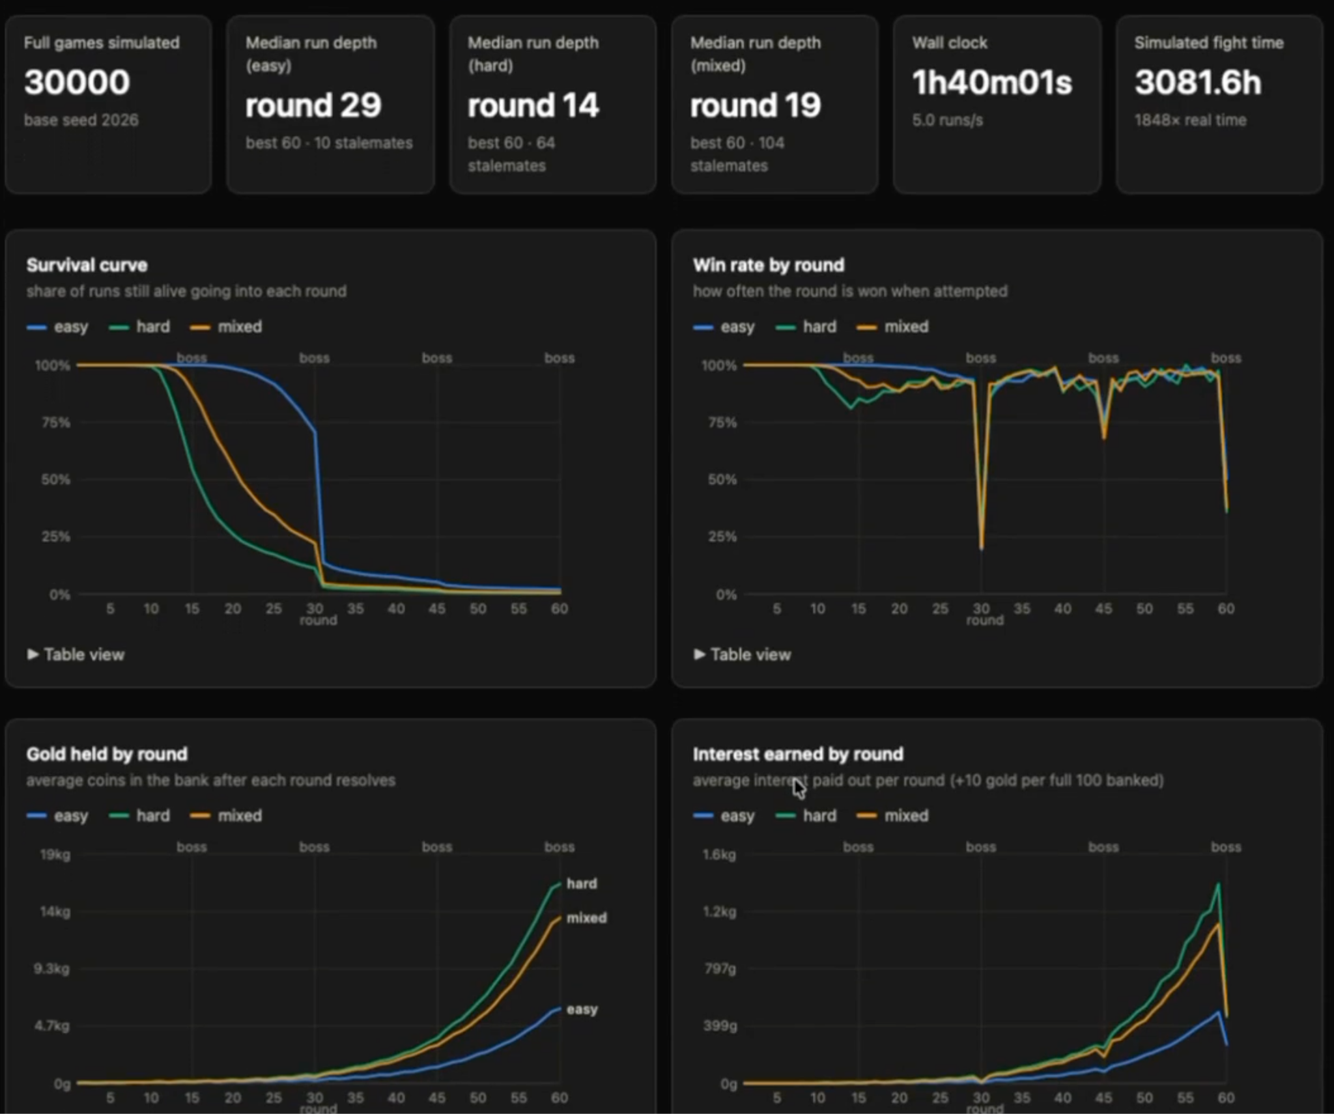Toggle hard series in Survival curve legend
Screen dimensions: 1334x1114
click(139, 327)
